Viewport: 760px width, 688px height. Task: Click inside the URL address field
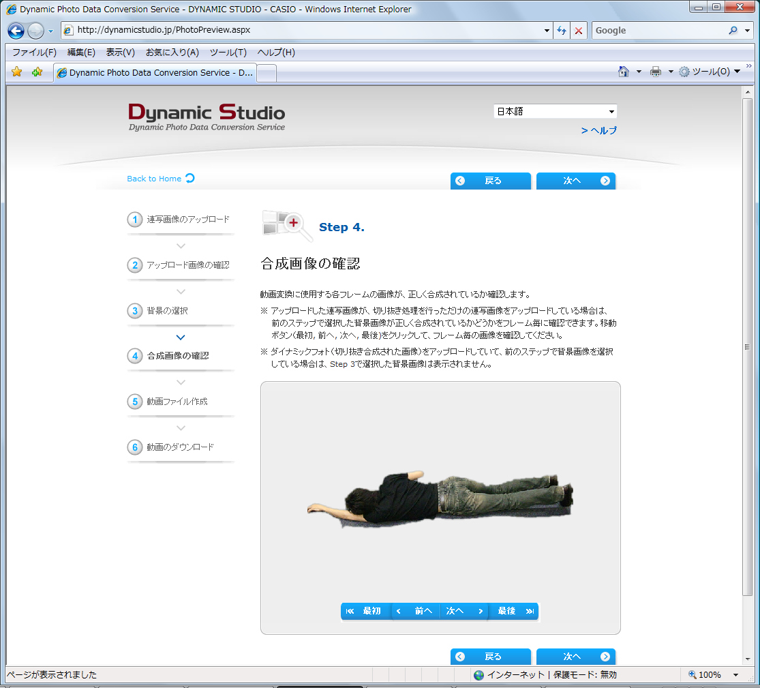click(x=273, y=30)
